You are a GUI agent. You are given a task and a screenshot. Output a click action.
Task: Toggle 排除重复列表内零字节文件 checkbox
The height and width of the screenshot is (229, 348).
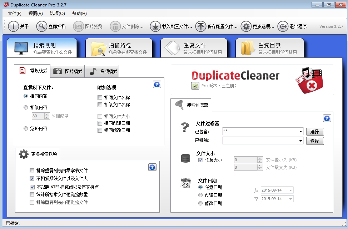32,171
